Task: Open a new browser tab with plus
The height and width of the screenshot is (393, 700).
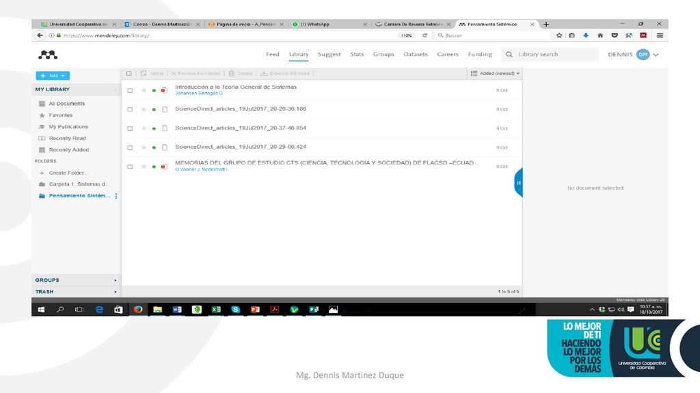Action: click(546, 24)
